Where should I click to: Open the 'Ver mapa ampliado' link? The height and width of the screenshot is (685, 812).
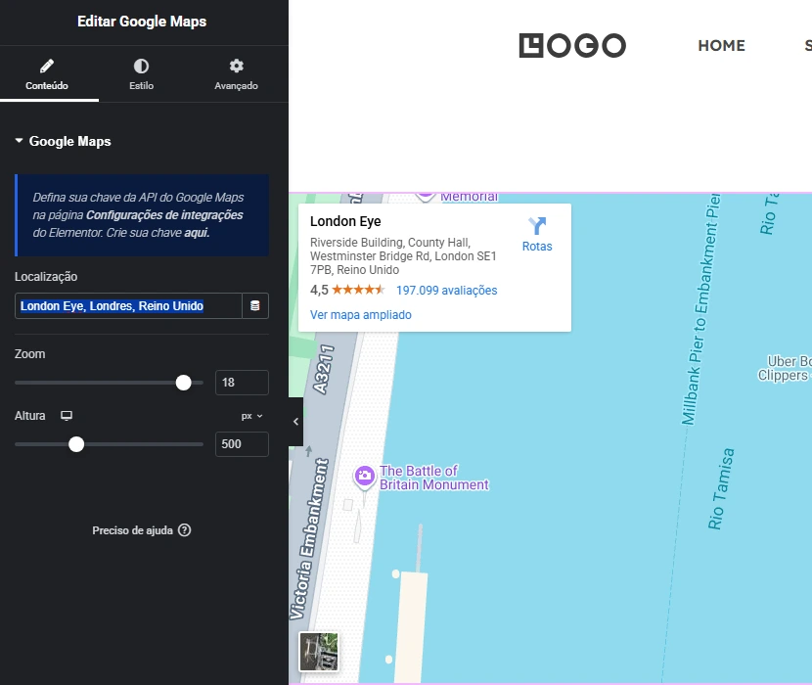[360, 315]
